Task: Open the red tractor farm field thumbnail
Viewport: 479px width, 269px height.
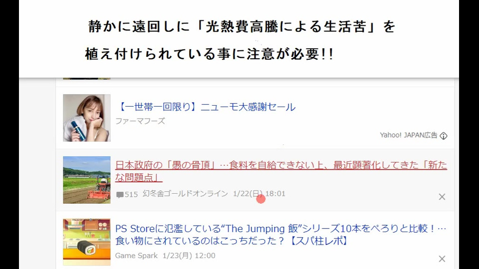Action: tap(87, 180)
